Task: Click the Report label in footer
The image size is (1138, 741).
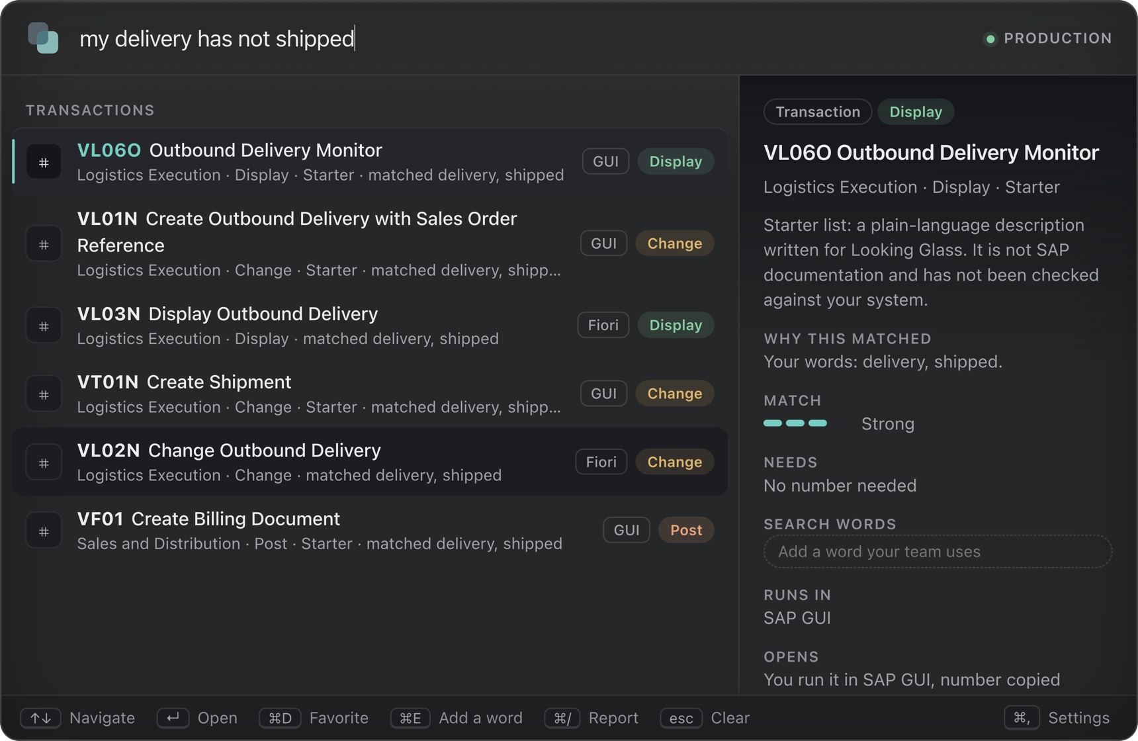Action: [x=613, y=718]
